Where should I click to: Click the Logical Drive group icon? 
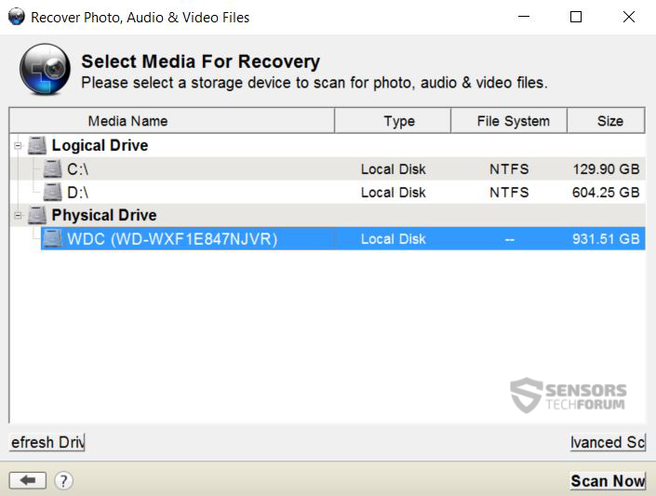click(37, 145)
